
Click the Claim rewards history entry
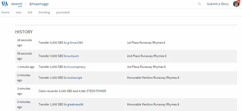point(72,91)
